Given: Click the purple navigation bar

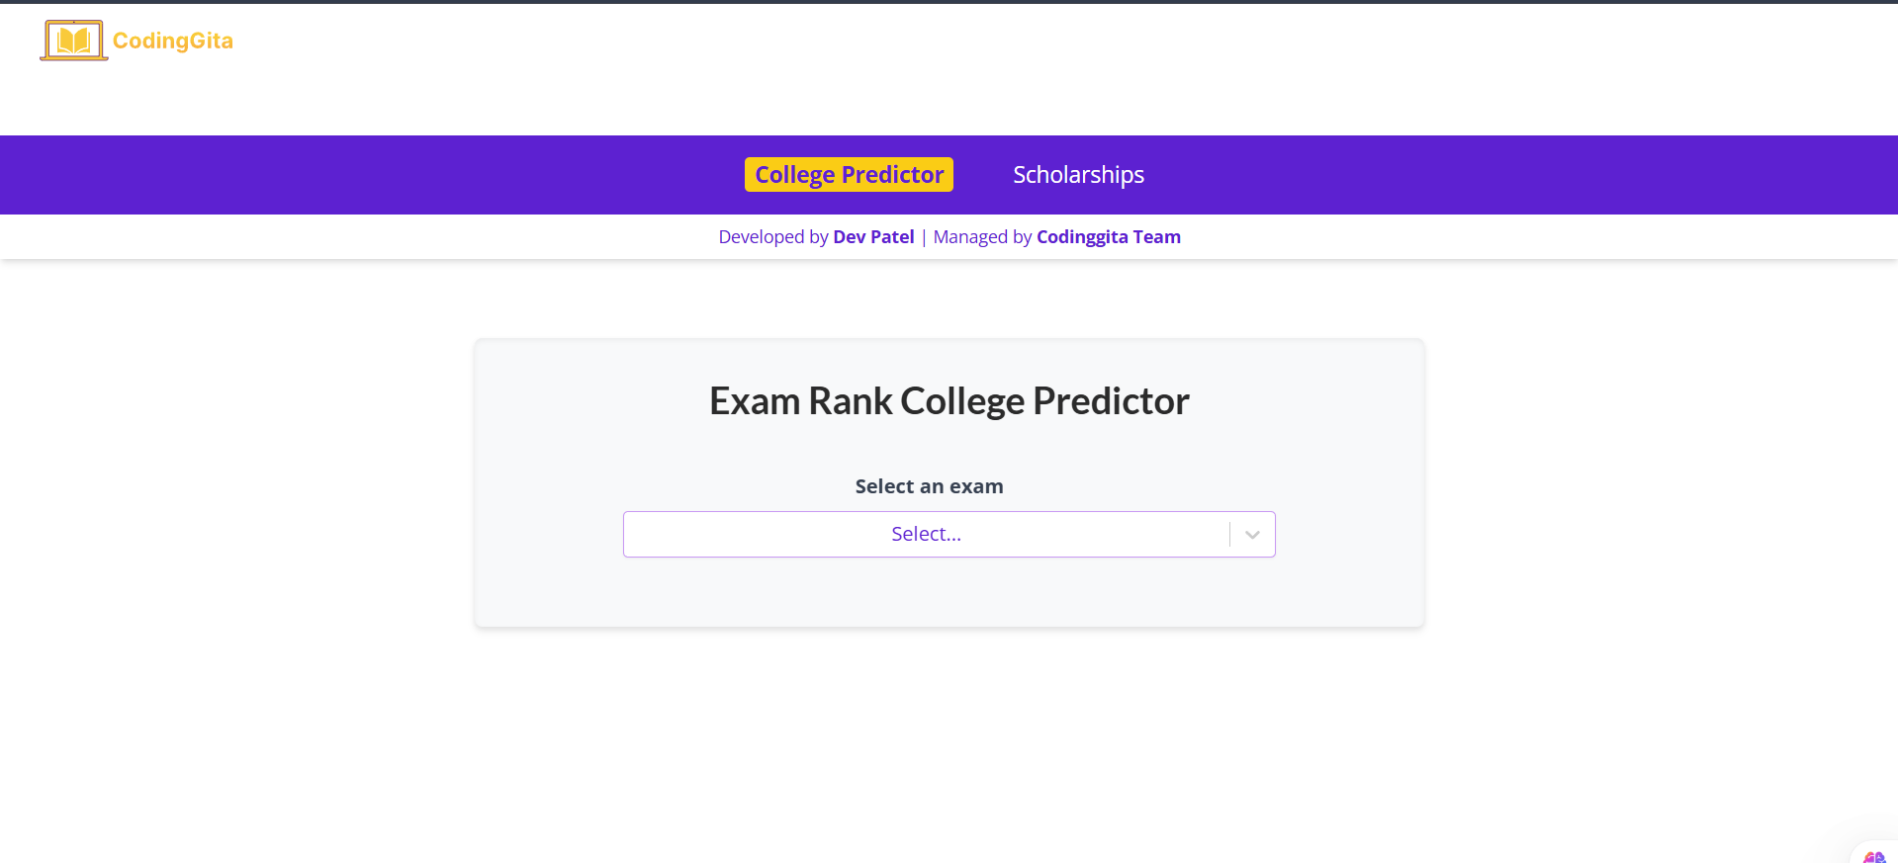Looking at the screenshot, I should coord(396,174).
